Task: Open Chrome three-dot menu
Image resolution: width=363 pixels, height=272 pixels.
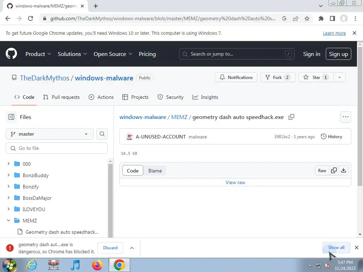Action: [355, 18]
